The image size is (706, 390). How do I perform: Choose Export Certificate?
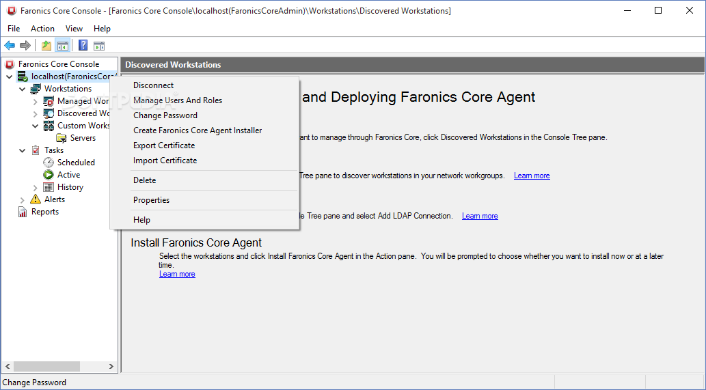[204, 145]
